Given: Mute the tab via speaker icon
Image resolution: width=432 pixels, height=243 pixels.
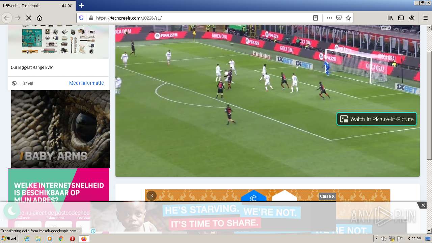Looking at the screenshot, I should pyautogui.click(x=64, y=6).
